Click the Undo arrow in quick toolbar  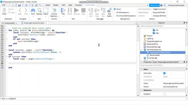click(x=40, y=5)
